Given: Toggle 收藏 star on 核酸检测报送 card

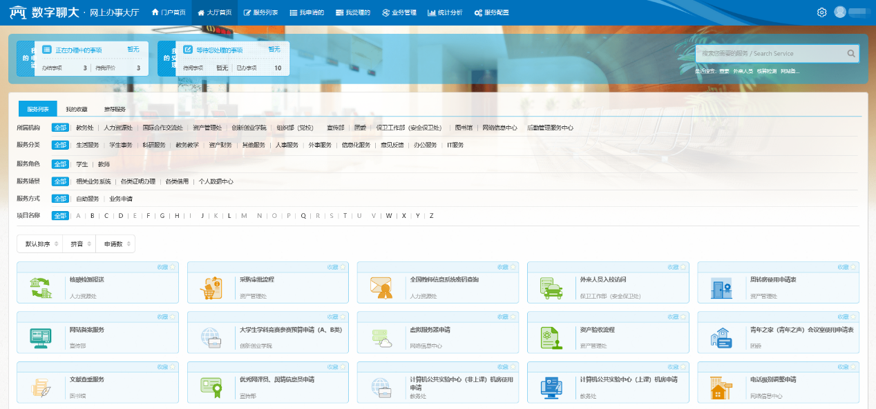Looking at the screenshot, I should pos(166,267).
